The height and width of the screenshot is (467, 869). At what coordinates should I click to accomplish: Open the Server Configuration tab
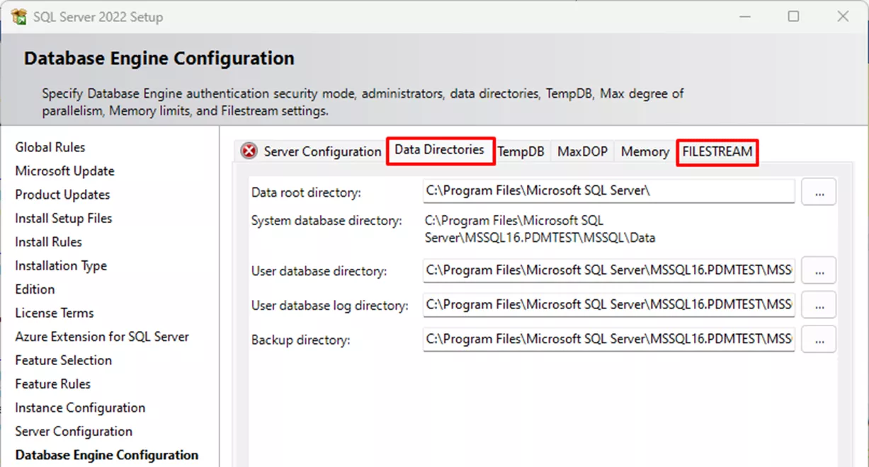click(x=322, y=151)
